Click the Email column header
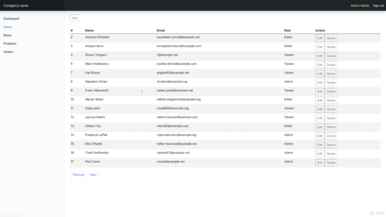Image resolution: width=386 pixels, height=217 pixels. [160, 31]
